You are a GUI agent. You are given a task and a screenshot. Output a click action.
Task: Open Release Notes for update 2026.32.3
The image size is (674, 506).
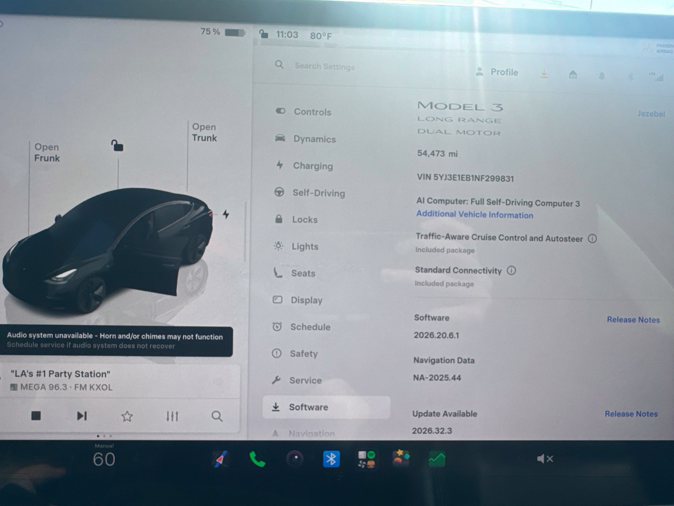631,414
